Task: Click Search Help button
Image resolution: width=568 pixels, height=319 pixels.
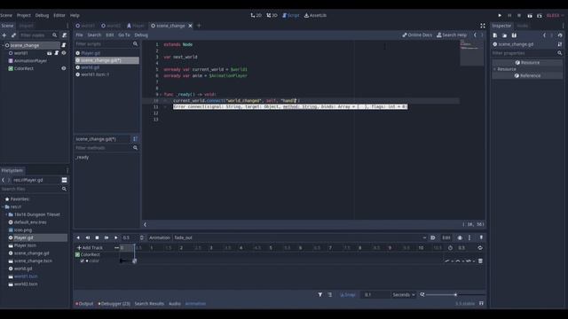Action: tap(452, 35)
